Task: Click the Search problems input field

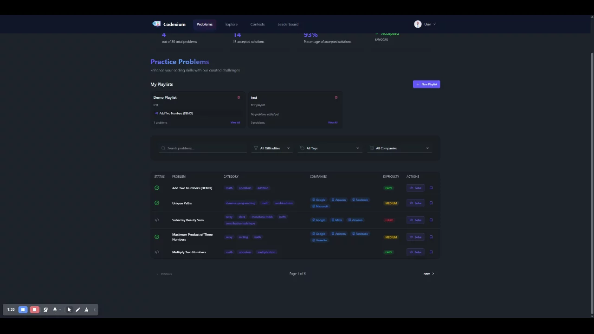Action: point(204,148)
